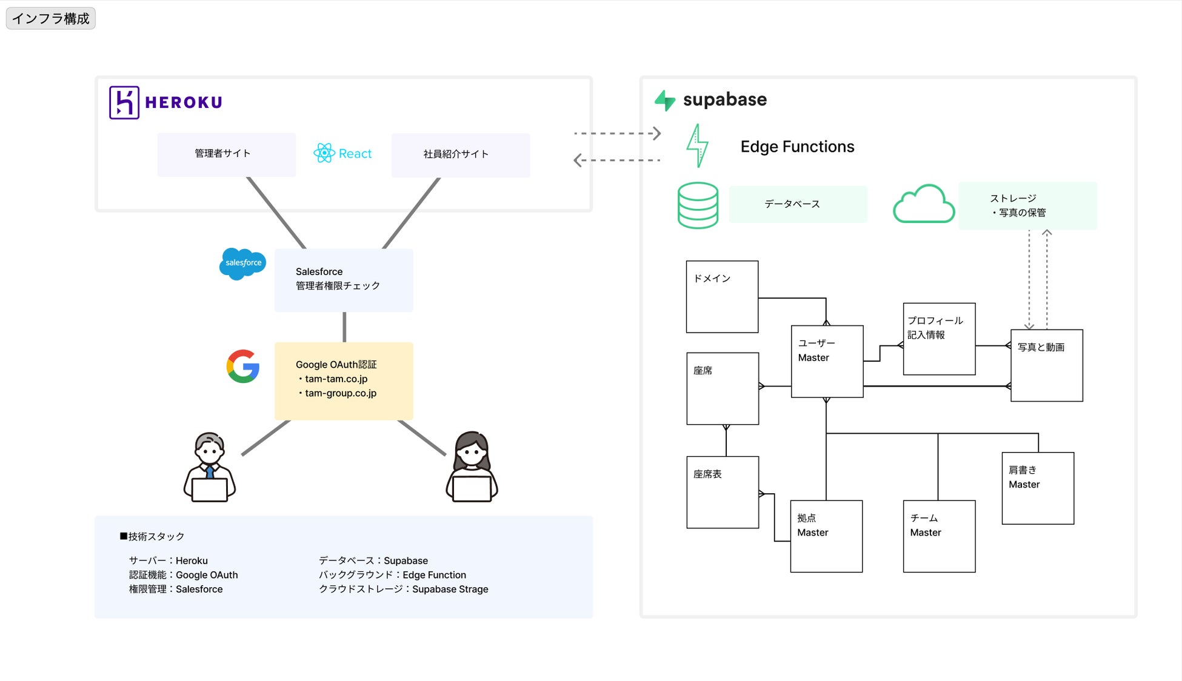Select the female employee with laptop icon

point(472,467)
